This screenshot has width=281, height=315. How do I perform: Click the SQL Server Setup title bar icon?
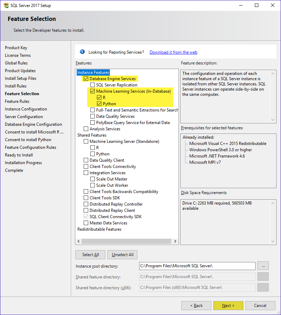tap(6, 6)
